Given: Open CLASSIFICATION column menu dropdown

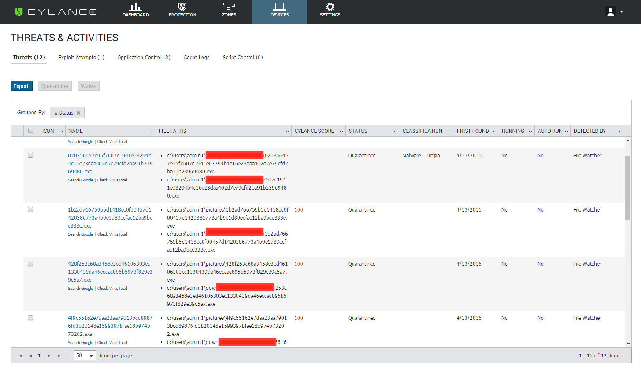Looking at the screenshot, I should pos(450,132).
